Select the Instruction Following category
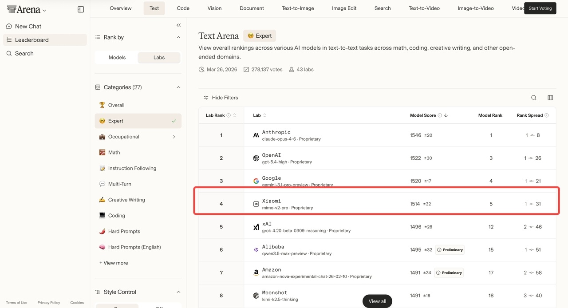The image size is (568, 308). click(138, 168)
